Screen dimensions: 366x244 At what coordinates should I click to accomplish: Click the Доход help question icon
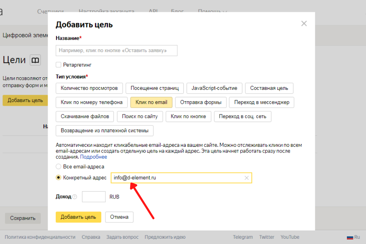(74, 197)
